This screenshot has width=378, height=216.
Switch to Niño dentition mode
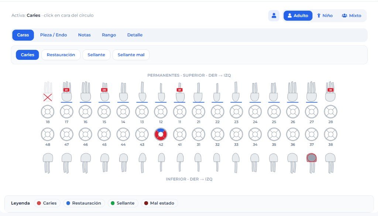[x=325, y=16]
